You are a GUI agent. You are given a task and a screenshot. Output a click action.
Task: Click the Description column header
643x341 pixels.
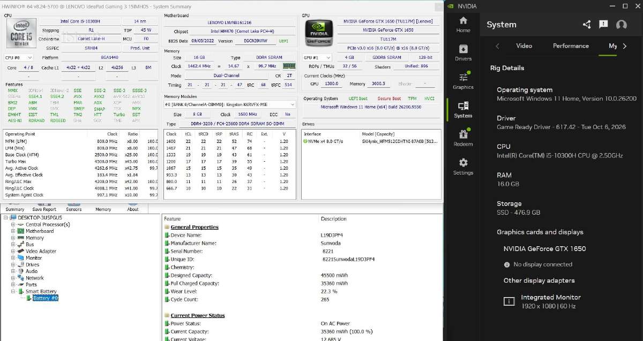tap(334, 219)
